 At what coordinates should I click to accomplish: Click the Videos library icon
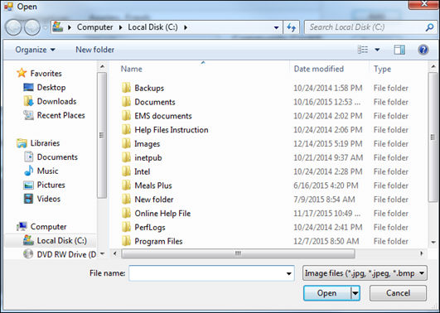(x=29, y=199)
